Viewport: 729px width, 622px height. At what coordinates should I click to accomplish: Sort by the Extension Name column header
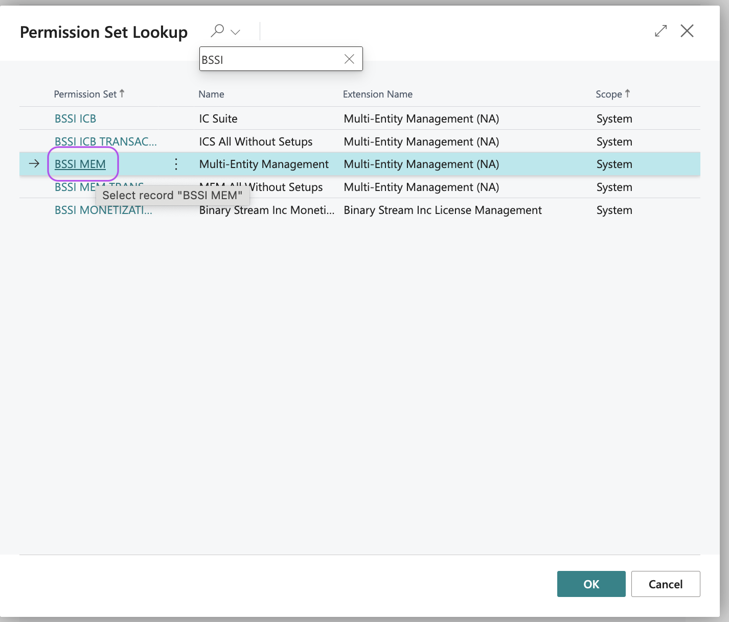tap(377, 94)
